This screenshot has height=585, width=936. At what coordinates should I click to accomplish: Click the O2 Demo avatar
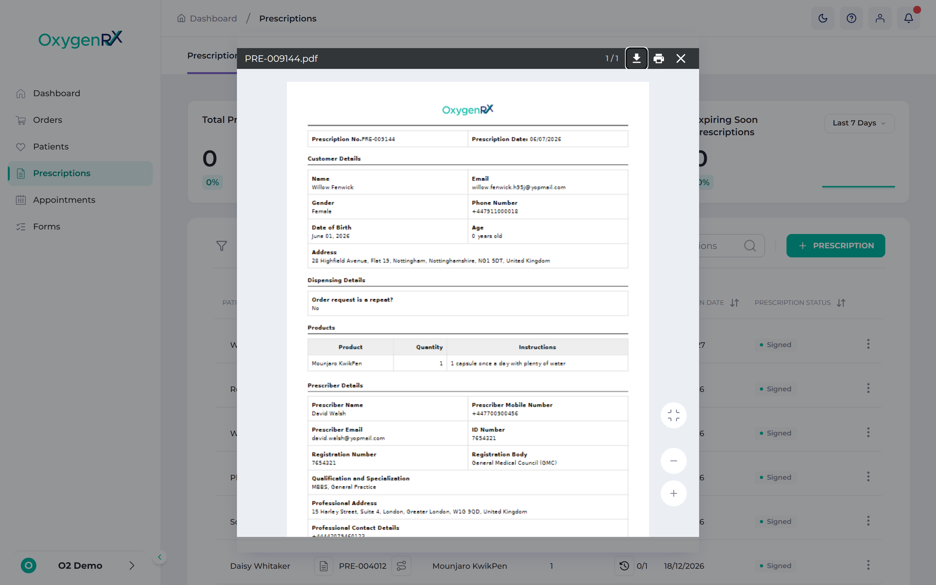click(29, 565)
